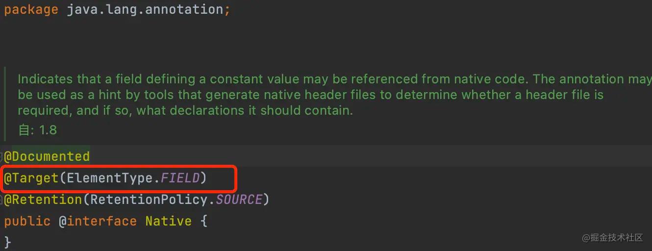Place cursor on the Native interface name

coord(169,221)
